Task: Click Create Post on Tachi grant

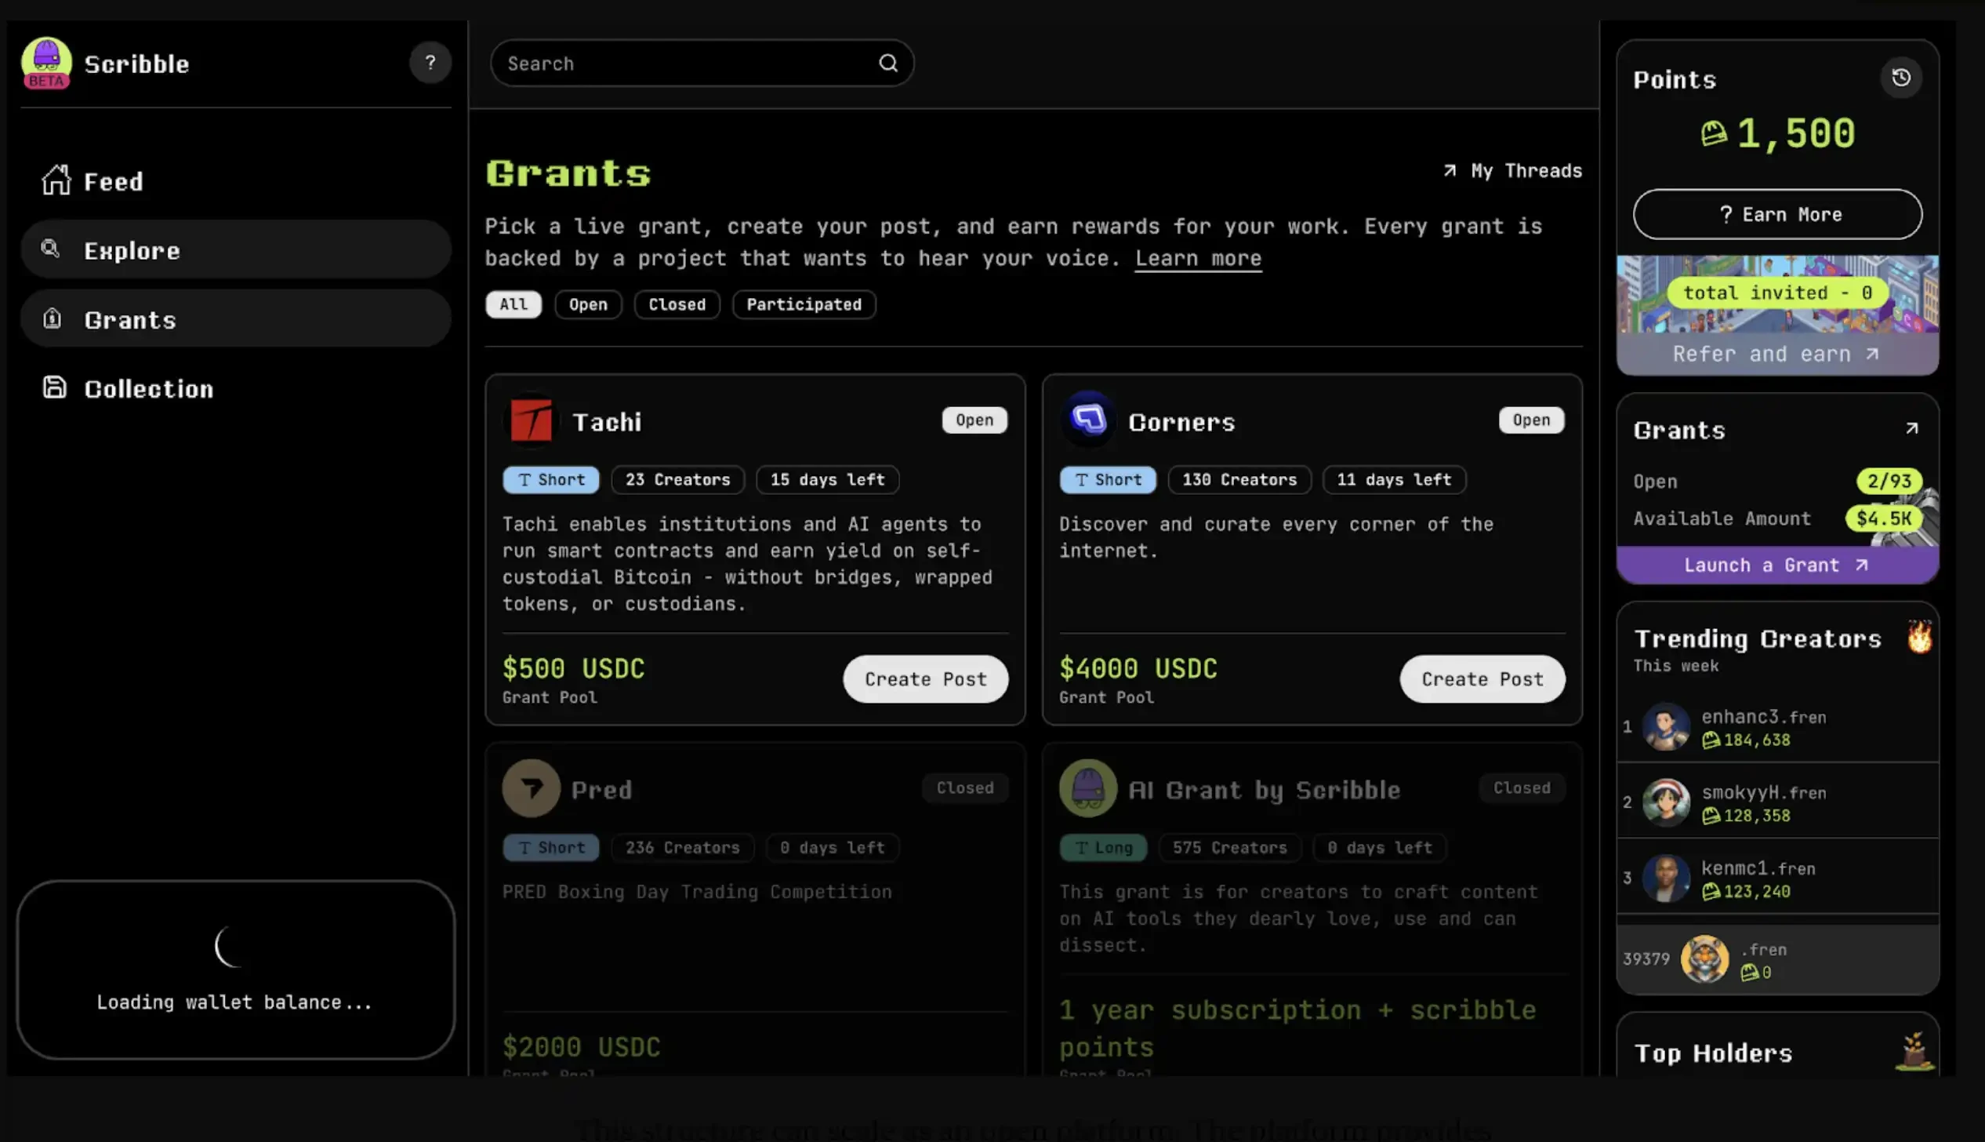Action: 925,678
